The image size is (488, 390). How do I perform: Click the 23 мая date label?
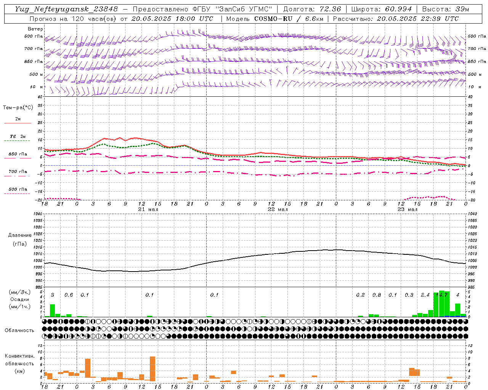tap(407, 209)
